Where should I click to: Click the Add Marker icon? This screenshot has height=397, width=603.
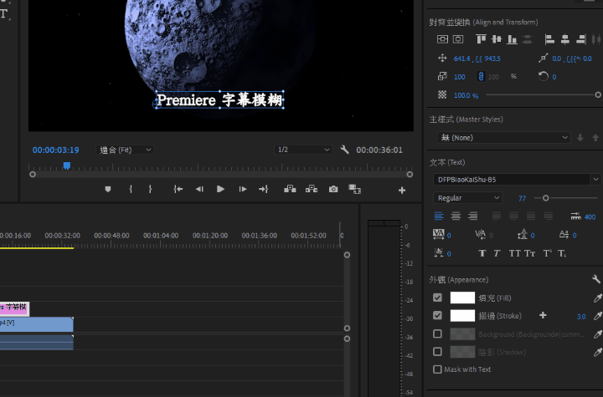(x=108, y=190)
